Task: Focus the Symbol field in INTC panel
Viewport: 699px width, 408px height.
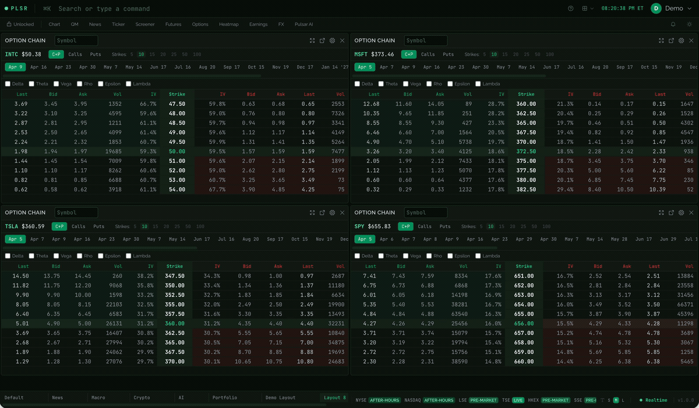Action: coord(76,41)
